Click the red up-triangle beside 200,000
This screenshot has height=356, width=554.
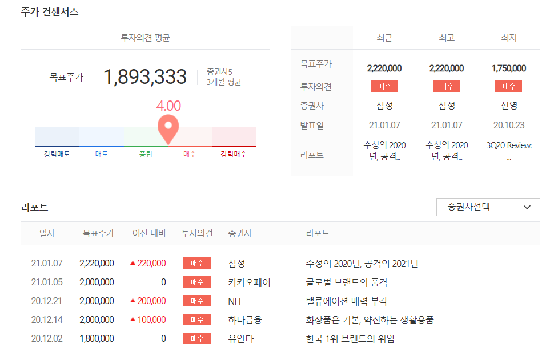(x=133, y=301)
